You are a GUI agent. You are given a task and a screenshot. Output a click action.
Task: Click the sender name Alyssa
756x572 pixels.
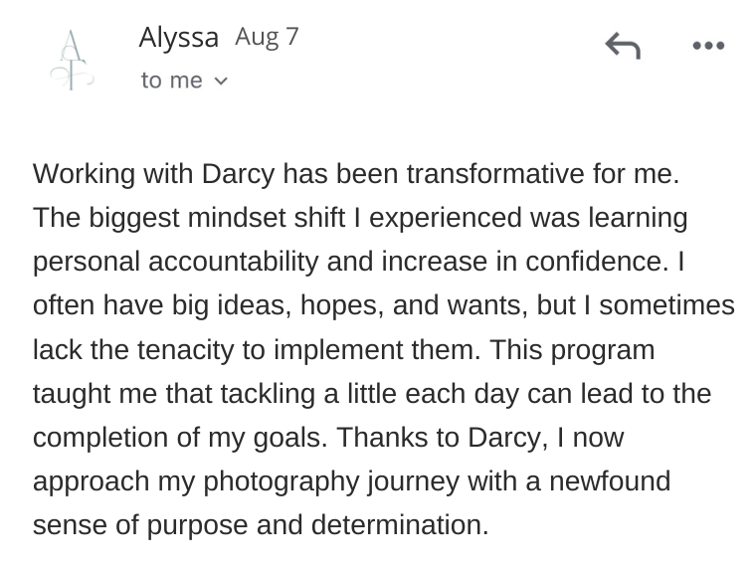(x=179, y=38)
